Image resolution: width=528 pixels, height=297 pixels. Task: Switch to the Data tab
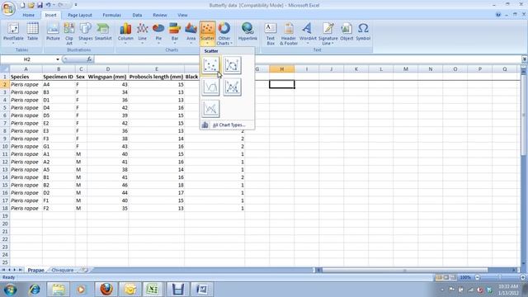pyautogui.click(x=137, y=15)
